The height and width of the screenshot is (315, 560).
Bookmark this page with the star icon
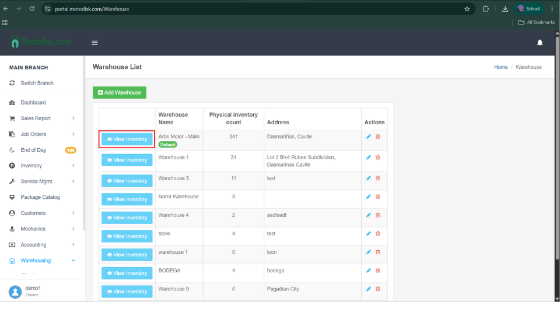[467, 9]
